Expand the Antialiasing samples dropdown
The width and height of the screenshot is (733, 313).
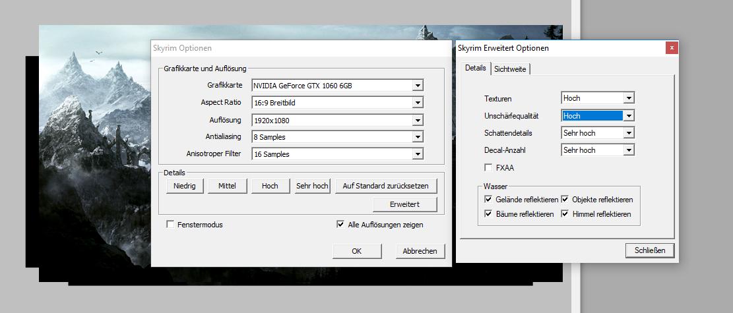pos(417,137)
